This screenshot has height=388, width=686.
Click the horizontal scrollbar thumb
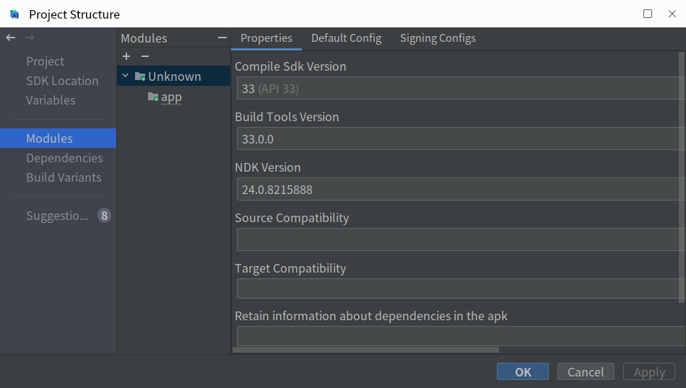365,350
